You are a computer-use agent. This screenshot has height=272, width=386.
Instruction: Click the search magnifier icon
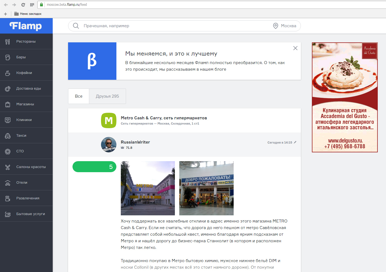(76, 26)
